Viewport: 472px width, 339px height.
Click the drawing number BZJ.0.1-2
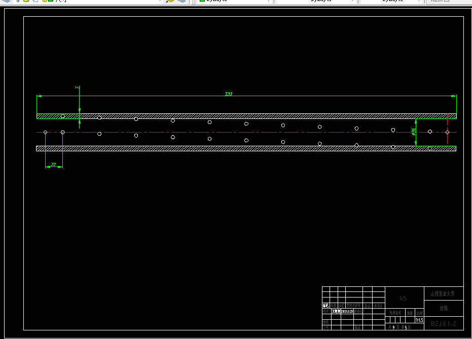coord(444,324)
